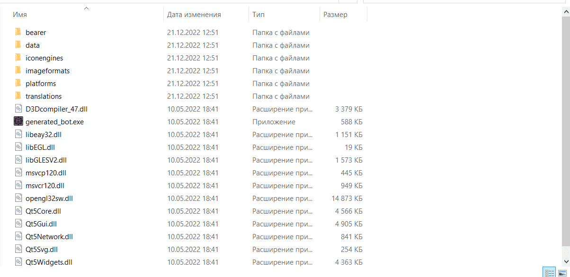Select the Qt5Widgets.dll file name

(49, 262)
